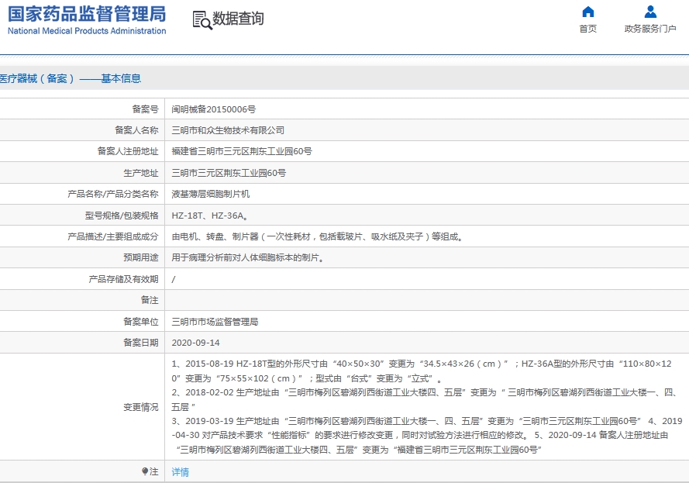Click the home (首页) house icon

coord(587,12)
